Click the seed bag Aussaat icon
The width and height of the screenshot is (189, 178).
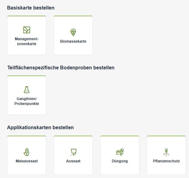tap(73, 152)
